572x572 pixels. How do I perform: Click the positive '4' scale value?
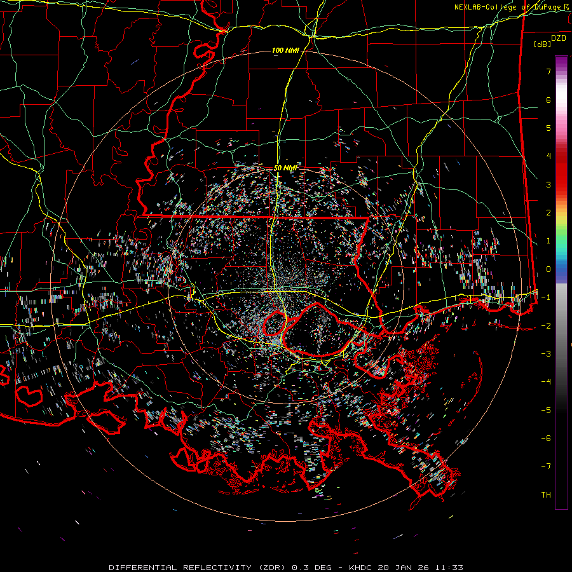tap(548, 156)
